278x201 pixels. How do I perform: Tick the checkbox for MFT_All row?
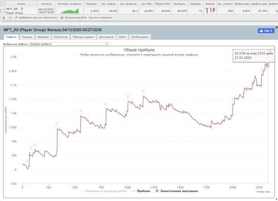(3, 11)
